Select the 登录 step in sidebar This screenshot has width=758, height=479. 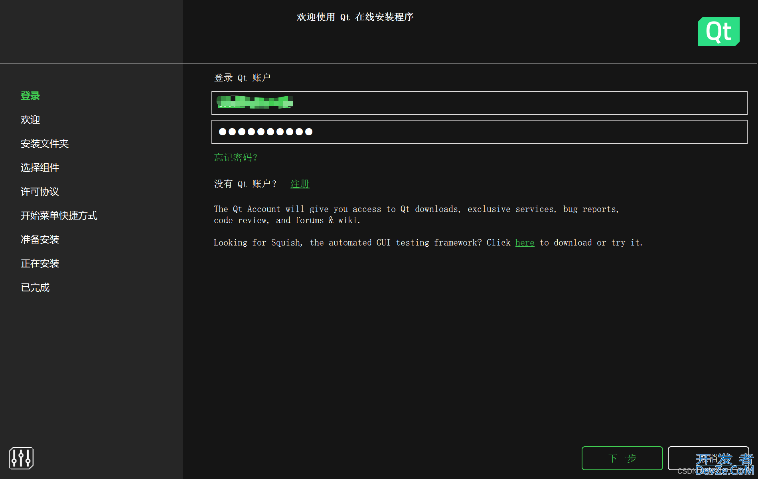30,96
